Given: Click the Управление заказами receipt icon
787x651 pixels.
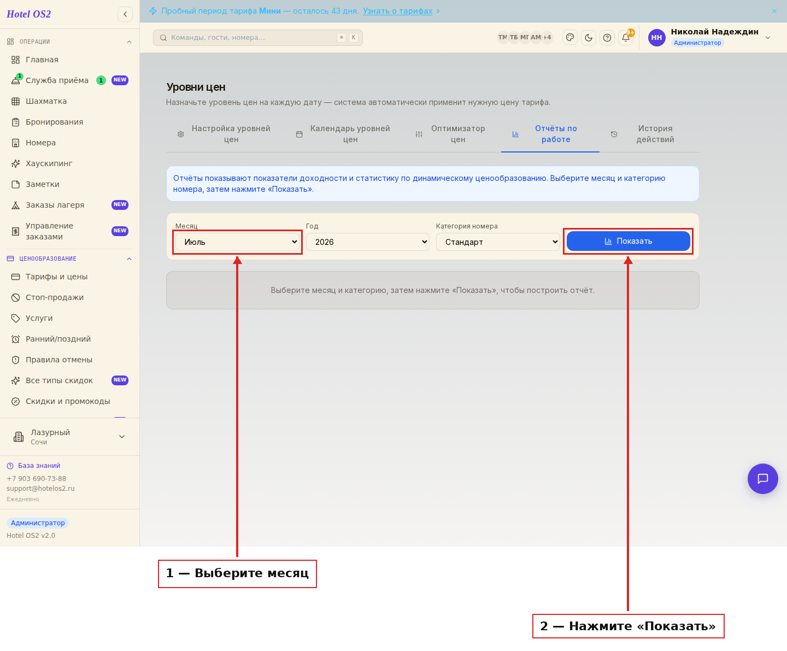Looking at the screenshot, I should [16, 231].
